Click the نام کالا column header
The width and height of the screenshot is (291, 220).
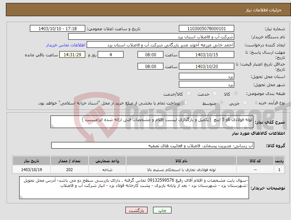pos(181,161)
